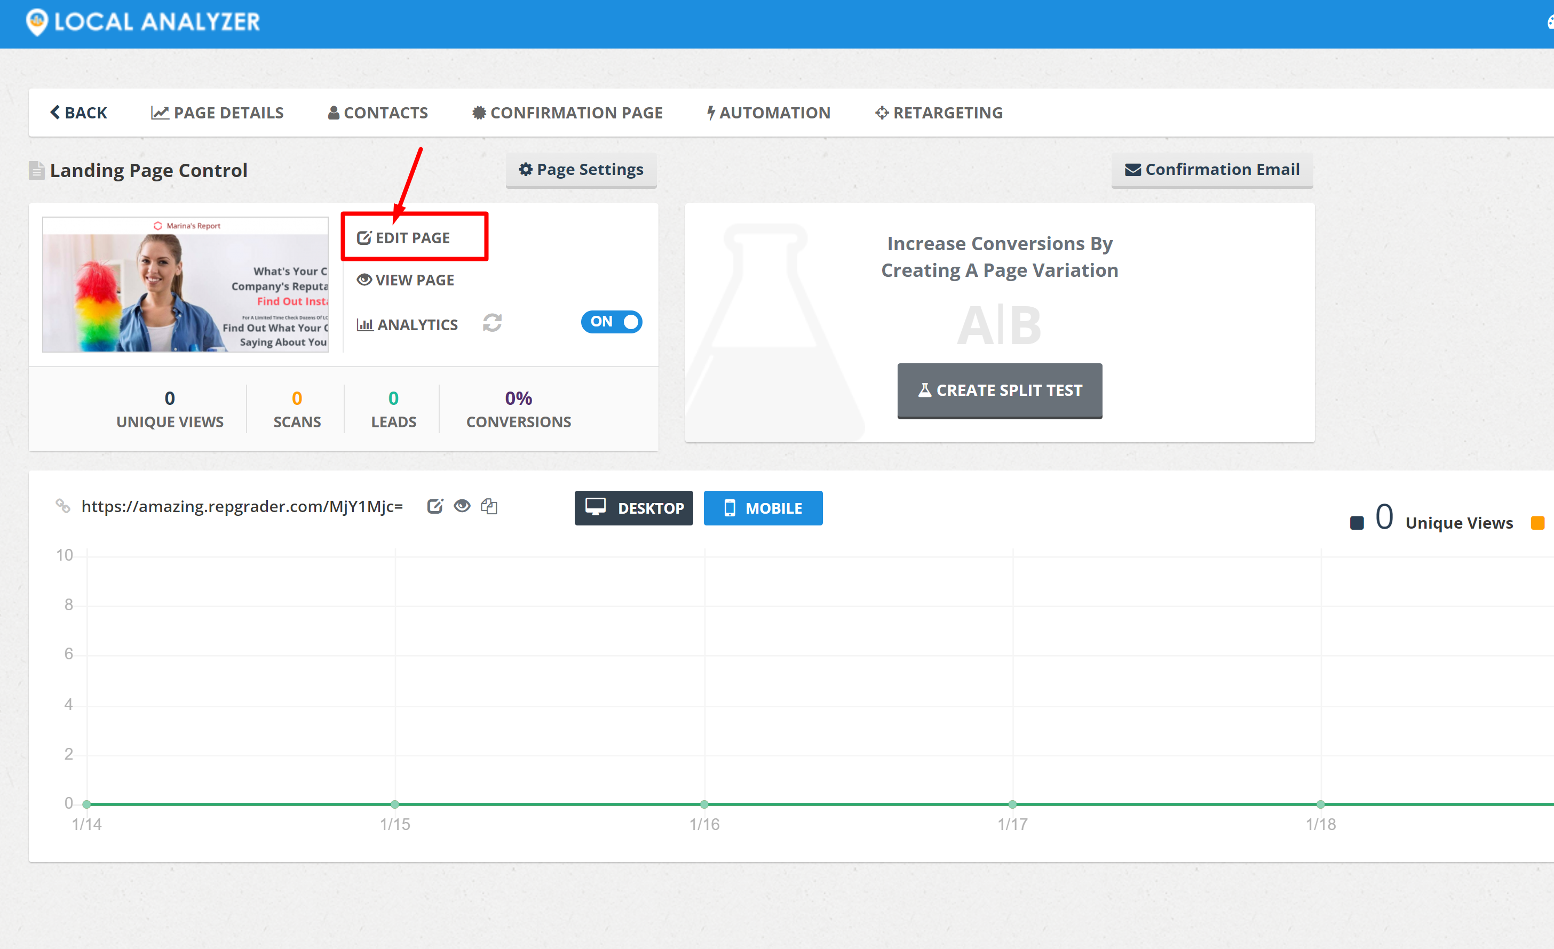Toggle the Unique Views legend color square
The width and height of the screenshot is (1554, 949).
click(1356, 523)
